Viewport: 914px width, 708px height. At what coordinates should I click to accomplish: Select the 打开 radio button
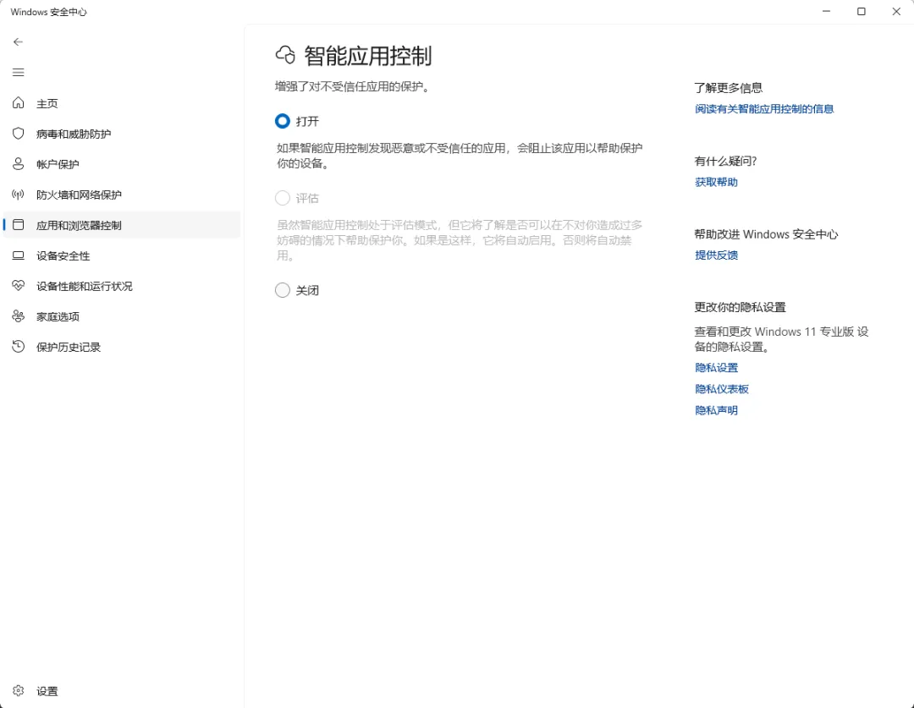(282, 121)
